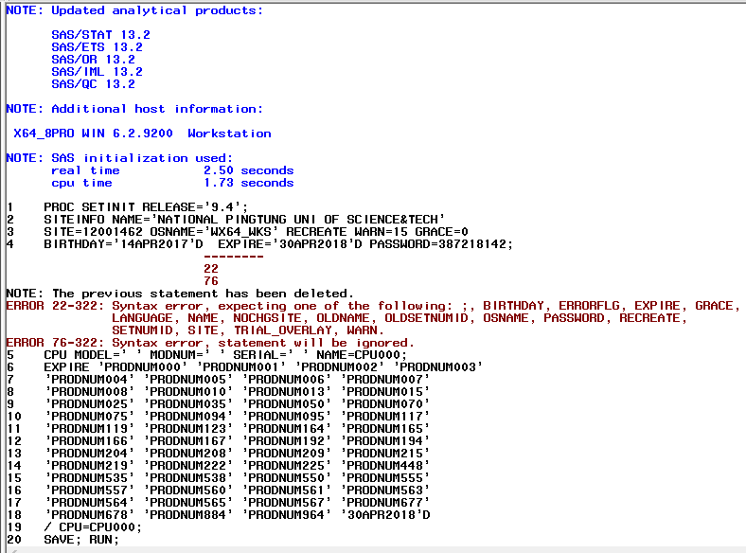Click the line starting with 'PRODNUM204'
Viewport: 746px width, 553px height.
pos(219,454)
